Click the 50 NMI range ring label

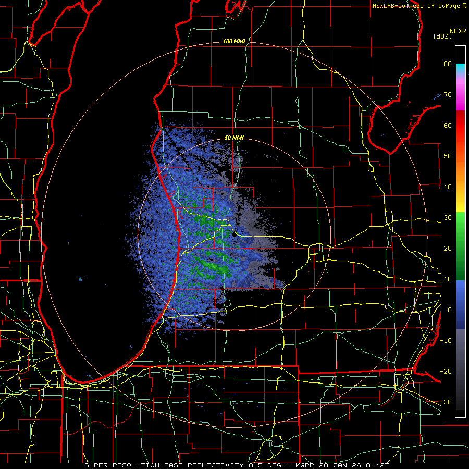coord(234,138)
